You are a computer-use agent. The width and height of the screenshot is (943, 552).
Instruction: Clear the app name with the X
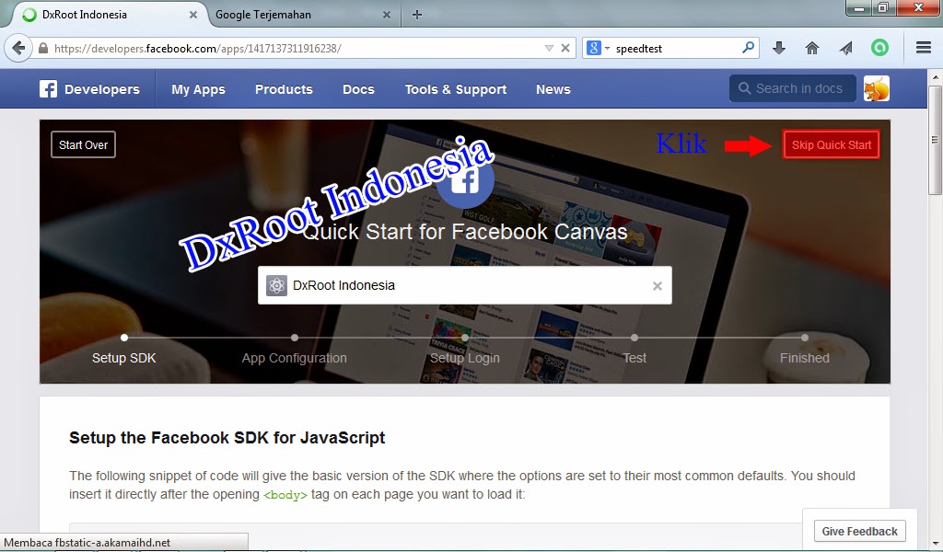point(658,286)
